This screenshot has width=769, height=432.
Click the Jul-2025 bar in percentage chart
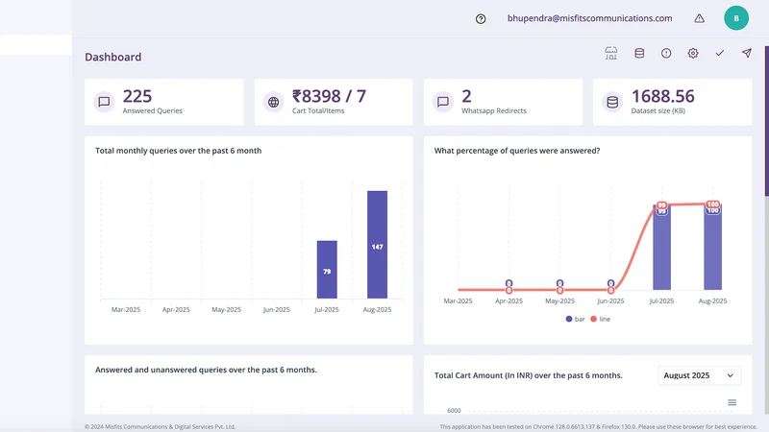click(x=661, y=248)
